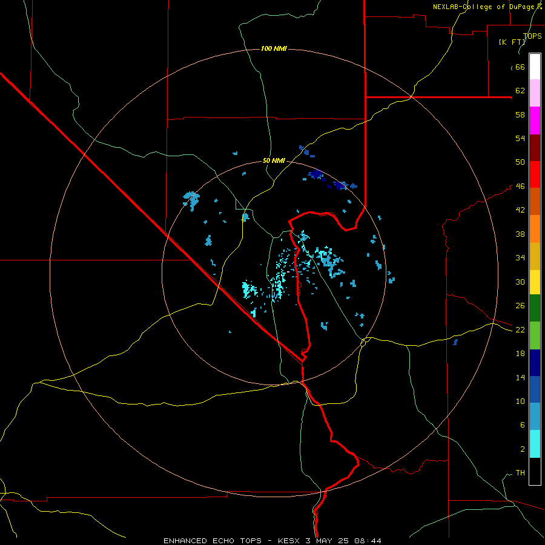Viewport: 545px width, 545px height.
Task: Click the yellow legend swatch
Action: (535, 282)
